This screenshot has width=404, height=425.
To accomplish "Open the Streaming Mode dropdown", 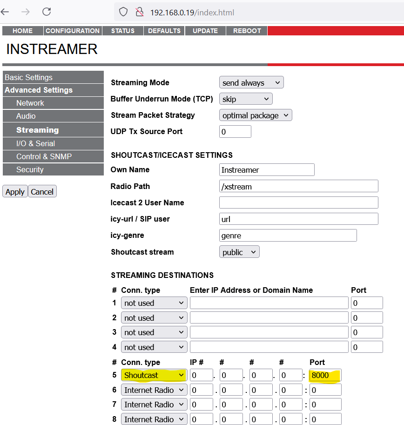I will tap(251, 82).
